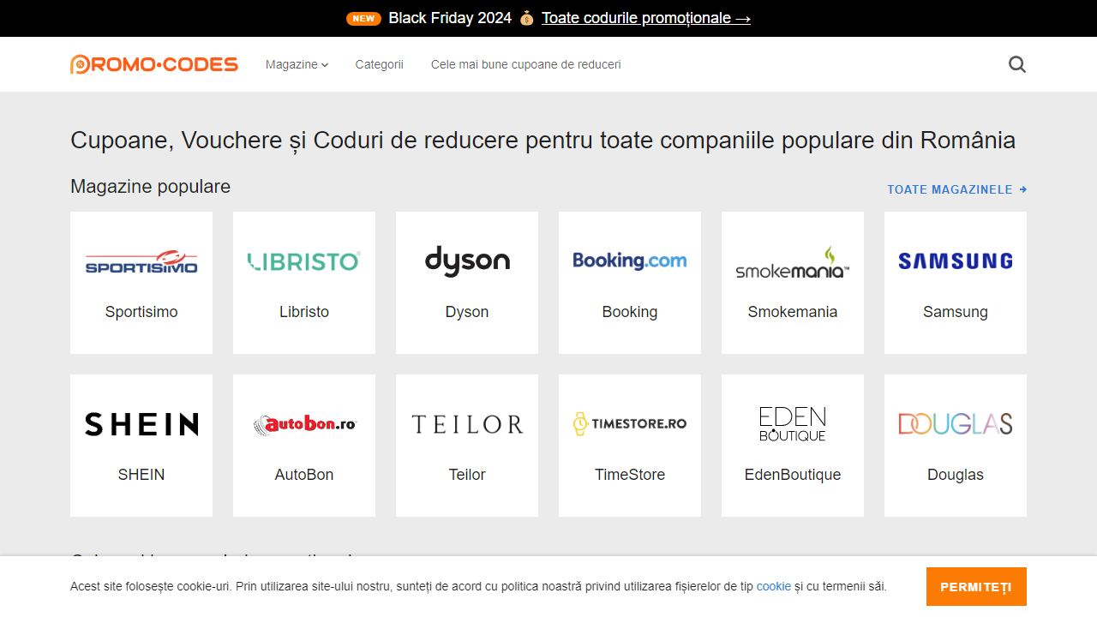This screenshot has width=1097, height=617.
Task: Select the EdenBoutique store card
Action: tap(793, 446)
